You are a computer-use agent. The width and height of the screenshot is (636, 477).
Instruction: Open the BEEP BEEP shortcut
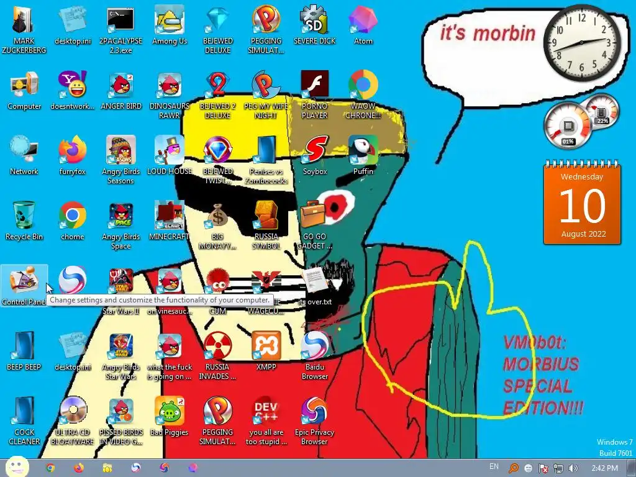click(24, 352)
